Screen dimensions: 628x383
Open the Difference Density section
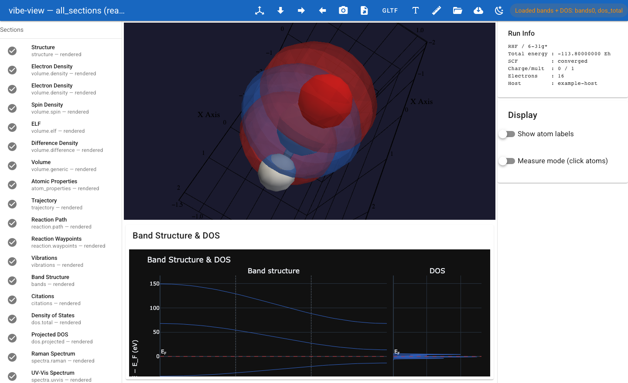[x=61, y=147]
